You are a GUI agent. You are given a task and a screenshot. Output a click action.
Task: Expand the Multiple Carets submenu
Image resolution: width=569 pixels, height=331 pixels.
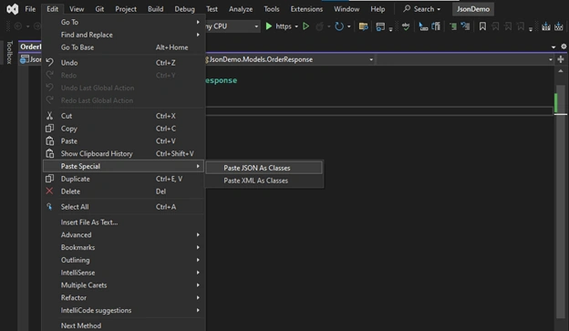[x=123, y=285]
